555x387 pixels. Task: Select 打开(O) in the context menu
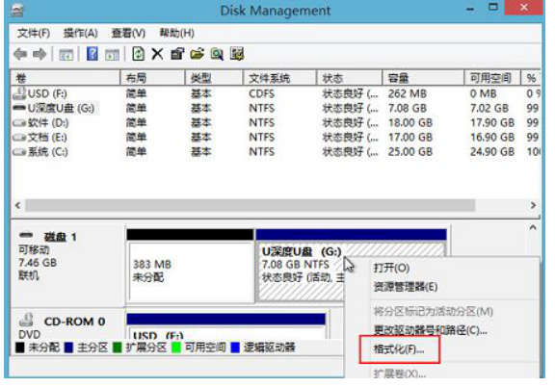click(x=391, y=268)
